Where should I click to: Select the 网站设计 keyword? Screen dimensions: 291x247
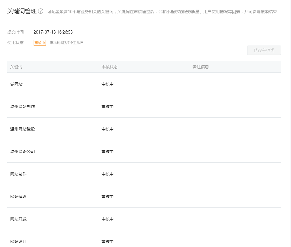18,241
